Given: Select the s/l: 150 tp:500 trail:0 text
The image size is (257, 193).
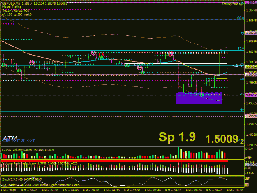Looking at the screenshot, I should 17,14.
